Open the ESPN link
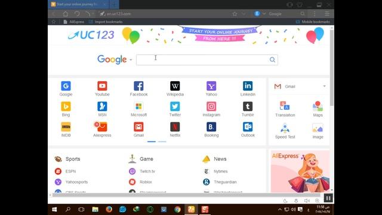382x215 pixels. click(x=65, y=171)
